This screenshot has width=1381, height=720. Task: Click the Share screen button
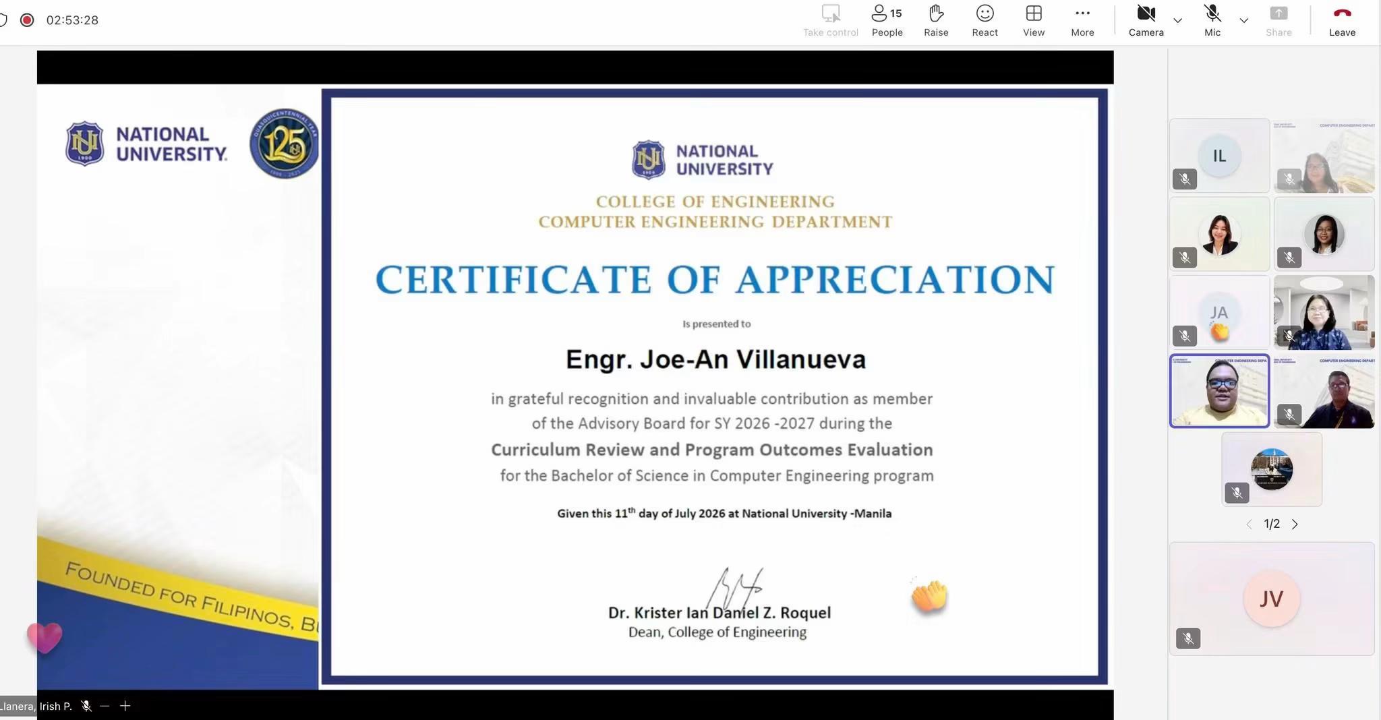pyautogui.click(x=1279, y=21)
